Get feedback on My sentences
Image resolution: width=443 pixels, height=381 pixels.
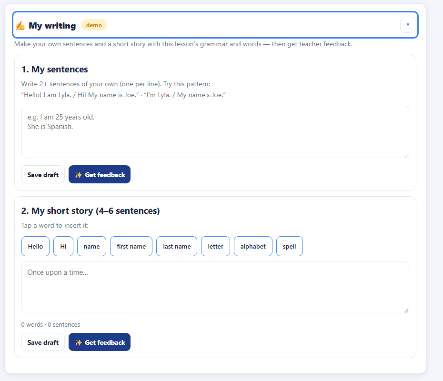(x=100, y=174)
